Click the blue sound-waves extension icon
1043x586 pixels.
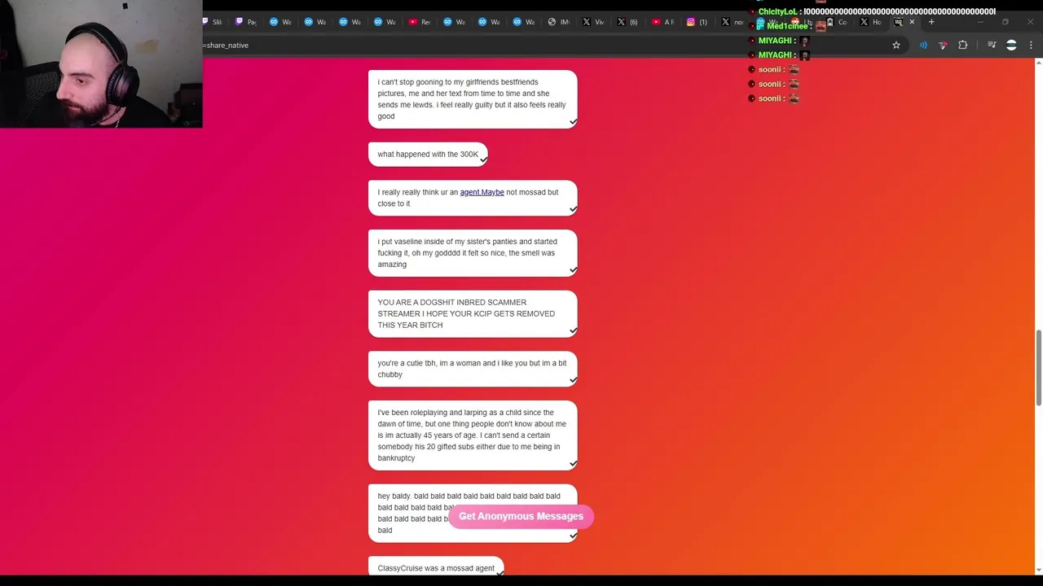point(923,45)
